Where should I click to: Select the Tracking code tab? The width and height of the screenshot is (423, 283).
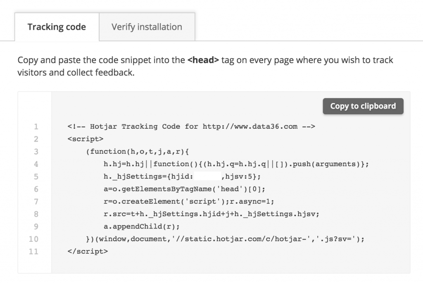click(x=56, y=26)
